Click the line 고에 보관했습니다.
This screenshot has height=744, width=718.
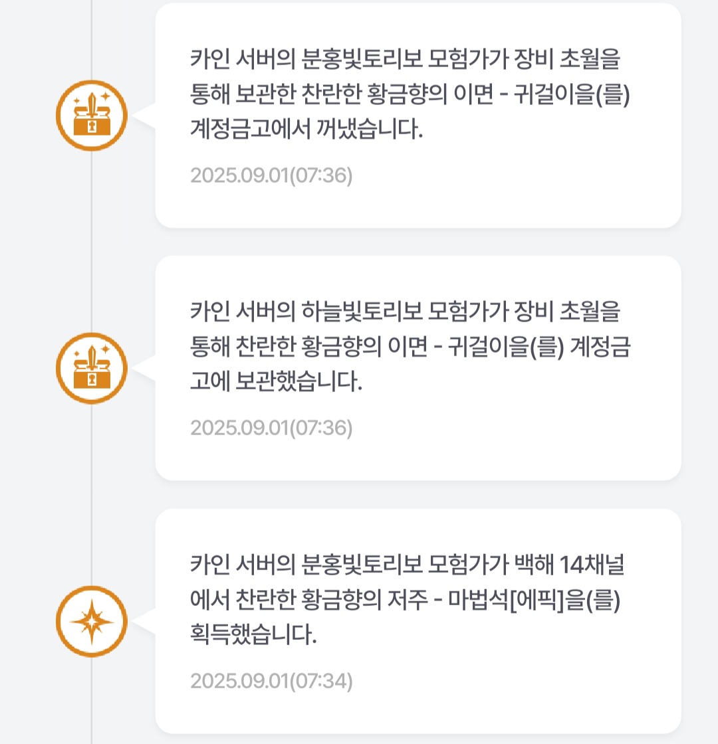coord(276,381)
